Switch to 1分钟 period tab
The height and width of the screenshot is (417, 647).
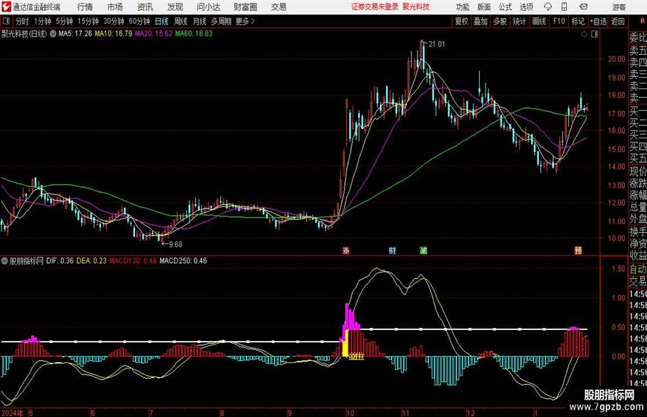(x=42, y=21)
